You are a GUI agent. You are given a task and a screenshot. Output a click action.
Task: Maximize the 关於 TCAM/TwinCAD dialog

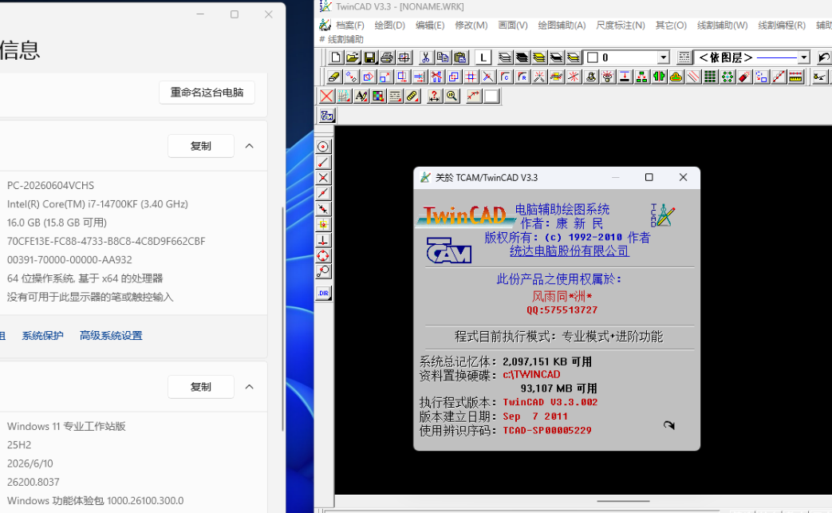pos(649,177)
